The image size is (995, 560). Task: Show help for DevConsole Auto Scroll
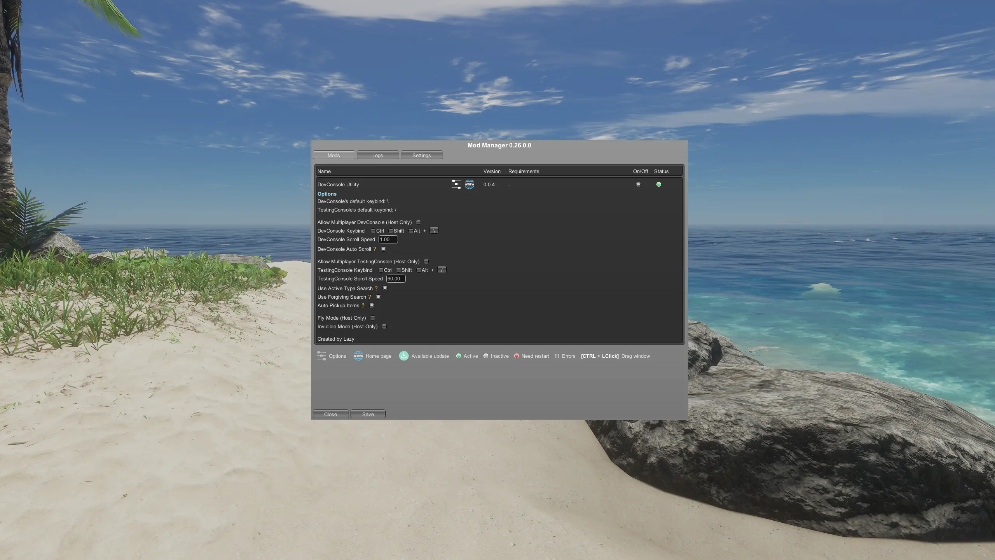tap(375, 249)
